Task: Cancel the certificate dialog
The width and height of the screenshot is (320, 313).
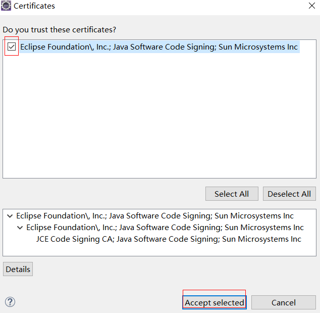Action: (284, 302)
